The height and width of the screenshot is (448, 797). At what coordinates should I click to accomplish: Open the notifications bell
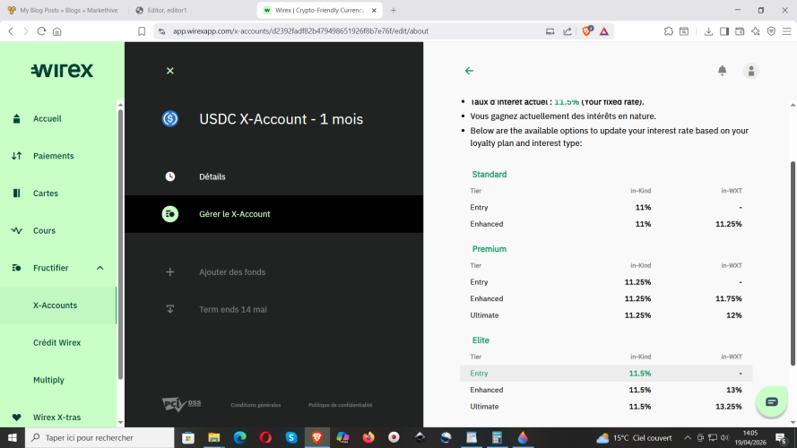(x=722, y=71)
